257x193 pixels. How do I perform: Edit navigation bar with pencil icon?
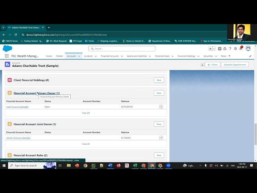[x=250, y=56]
